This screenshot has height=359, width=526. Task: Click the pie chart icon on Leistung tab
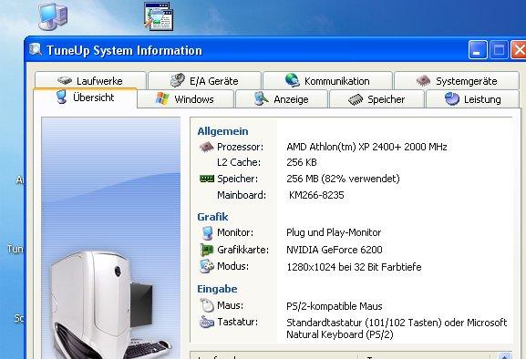[452, 98]
